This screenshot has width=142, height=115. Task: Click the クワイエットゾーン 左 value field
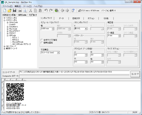point(96,55)
